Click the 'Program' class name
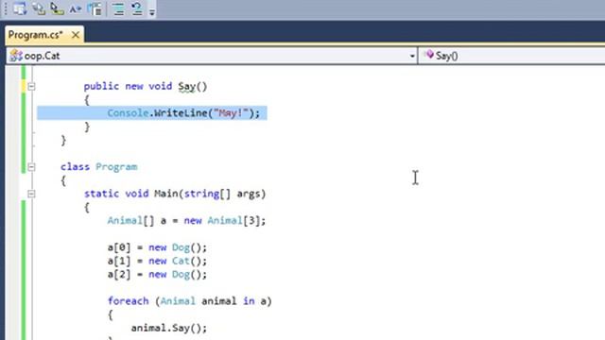The height and width of the screenshot is (340, 605). [x=116, y=167]
